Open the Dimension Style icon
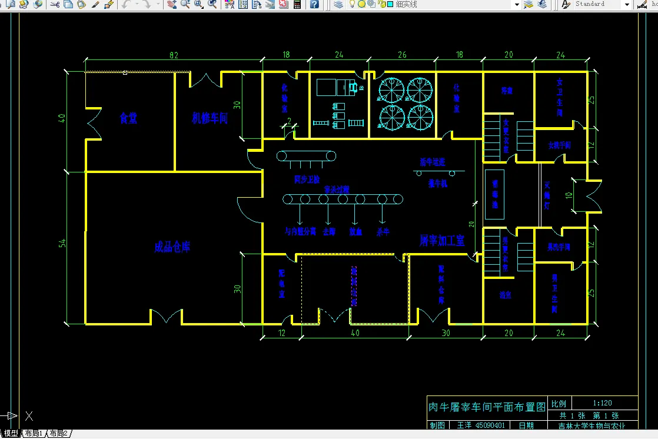The image size is (658, 439). click(642, 4)
